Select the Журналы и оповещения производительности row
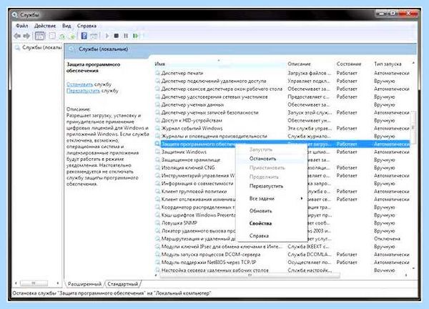This screenshot has width=429, height=309. (282, 136)
